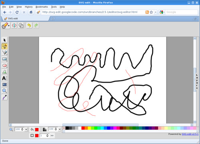Bookmark this page with the star
This screenshot has width=200, height=144.
(151, 12)
